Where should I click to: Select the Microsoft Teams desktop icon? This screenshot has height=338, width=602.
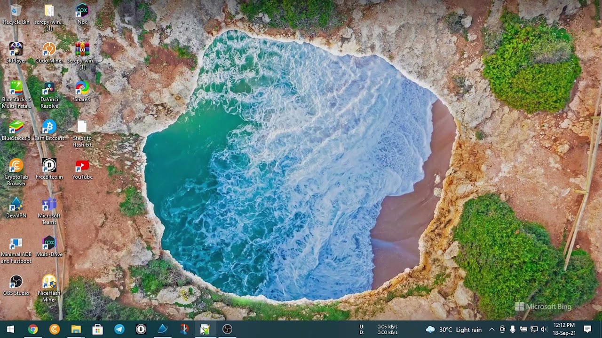(x=49, y=206)
